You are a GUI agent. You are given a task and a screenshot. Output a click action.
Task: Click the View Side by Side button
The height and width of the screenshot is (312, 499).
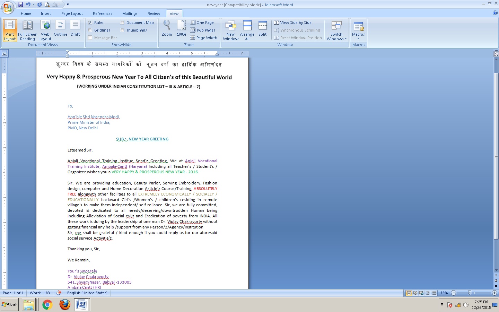293,23
